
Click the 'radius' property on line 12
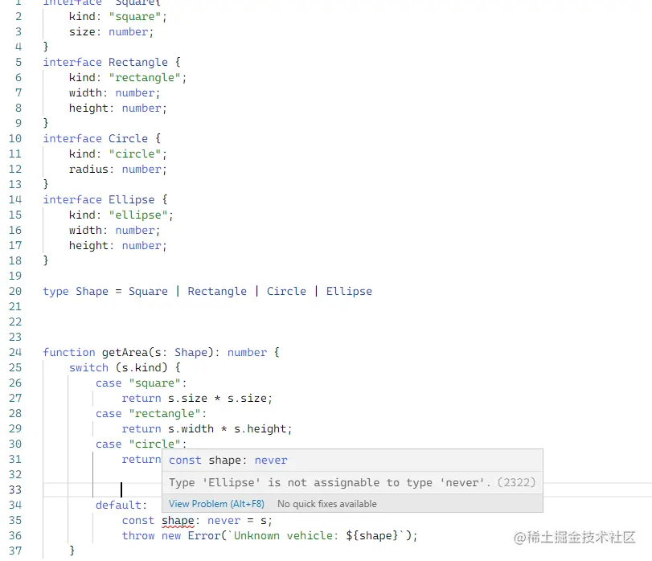(x=88, y=169)
